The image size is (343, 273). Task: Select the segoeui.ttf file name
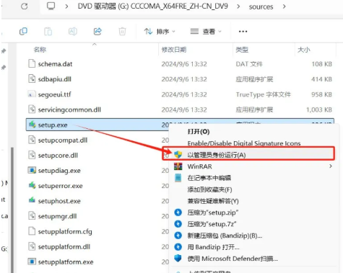54,94
